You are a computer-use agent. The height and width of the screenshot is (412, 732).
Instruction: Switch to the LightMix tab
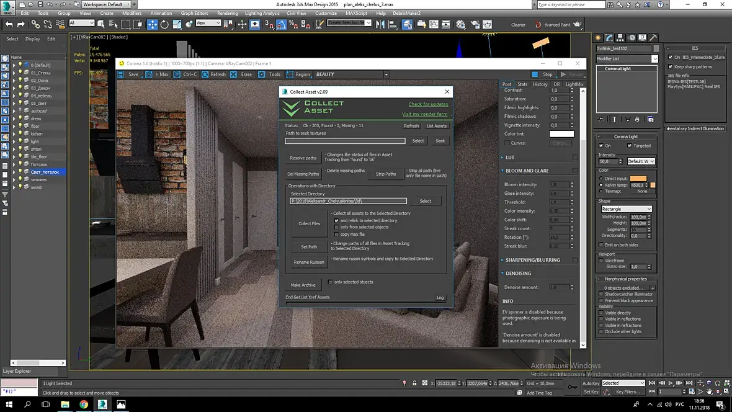574,84
